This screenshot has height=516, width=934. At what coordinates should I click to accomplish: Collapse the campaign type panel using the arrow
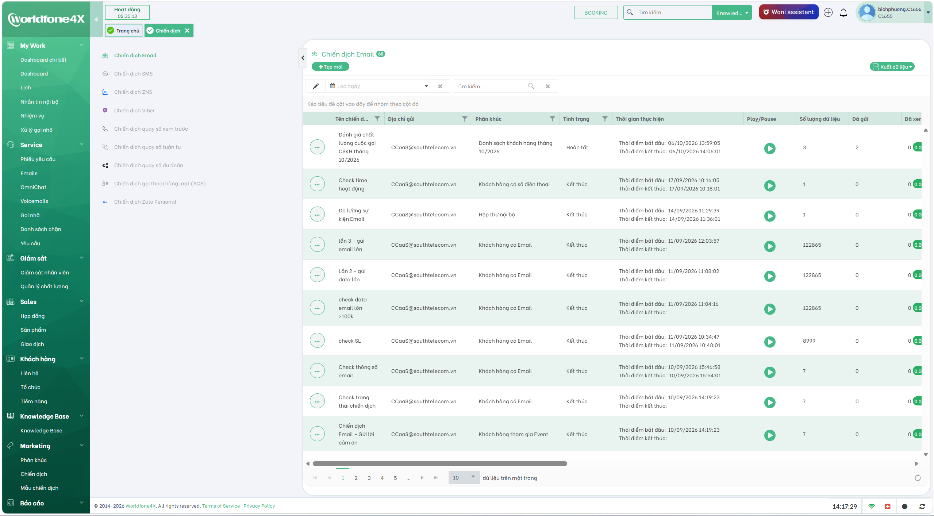point(303,58)
